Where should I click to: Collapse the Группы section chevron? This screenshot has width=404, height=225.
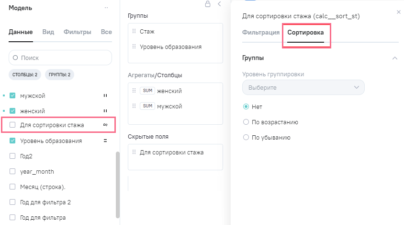click(x=394, y=58)
